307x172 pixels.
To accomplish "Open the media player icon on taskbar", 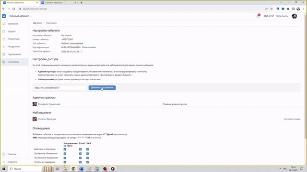I will pos(113,169).
